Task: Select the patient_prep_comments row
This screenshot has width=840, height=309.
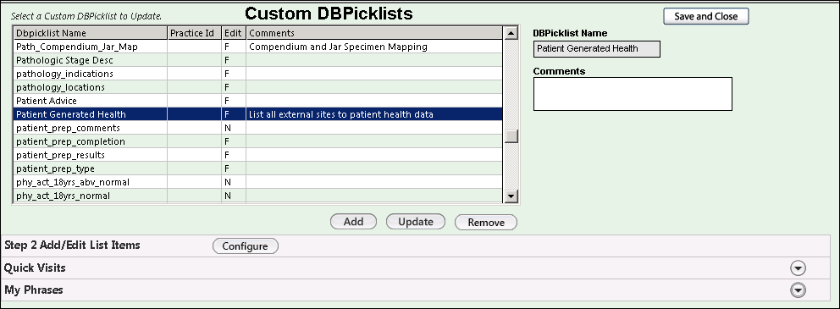Action: tap(257, 128)
